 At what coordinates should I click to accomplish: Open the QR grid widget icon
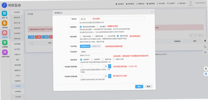(205, 52)
